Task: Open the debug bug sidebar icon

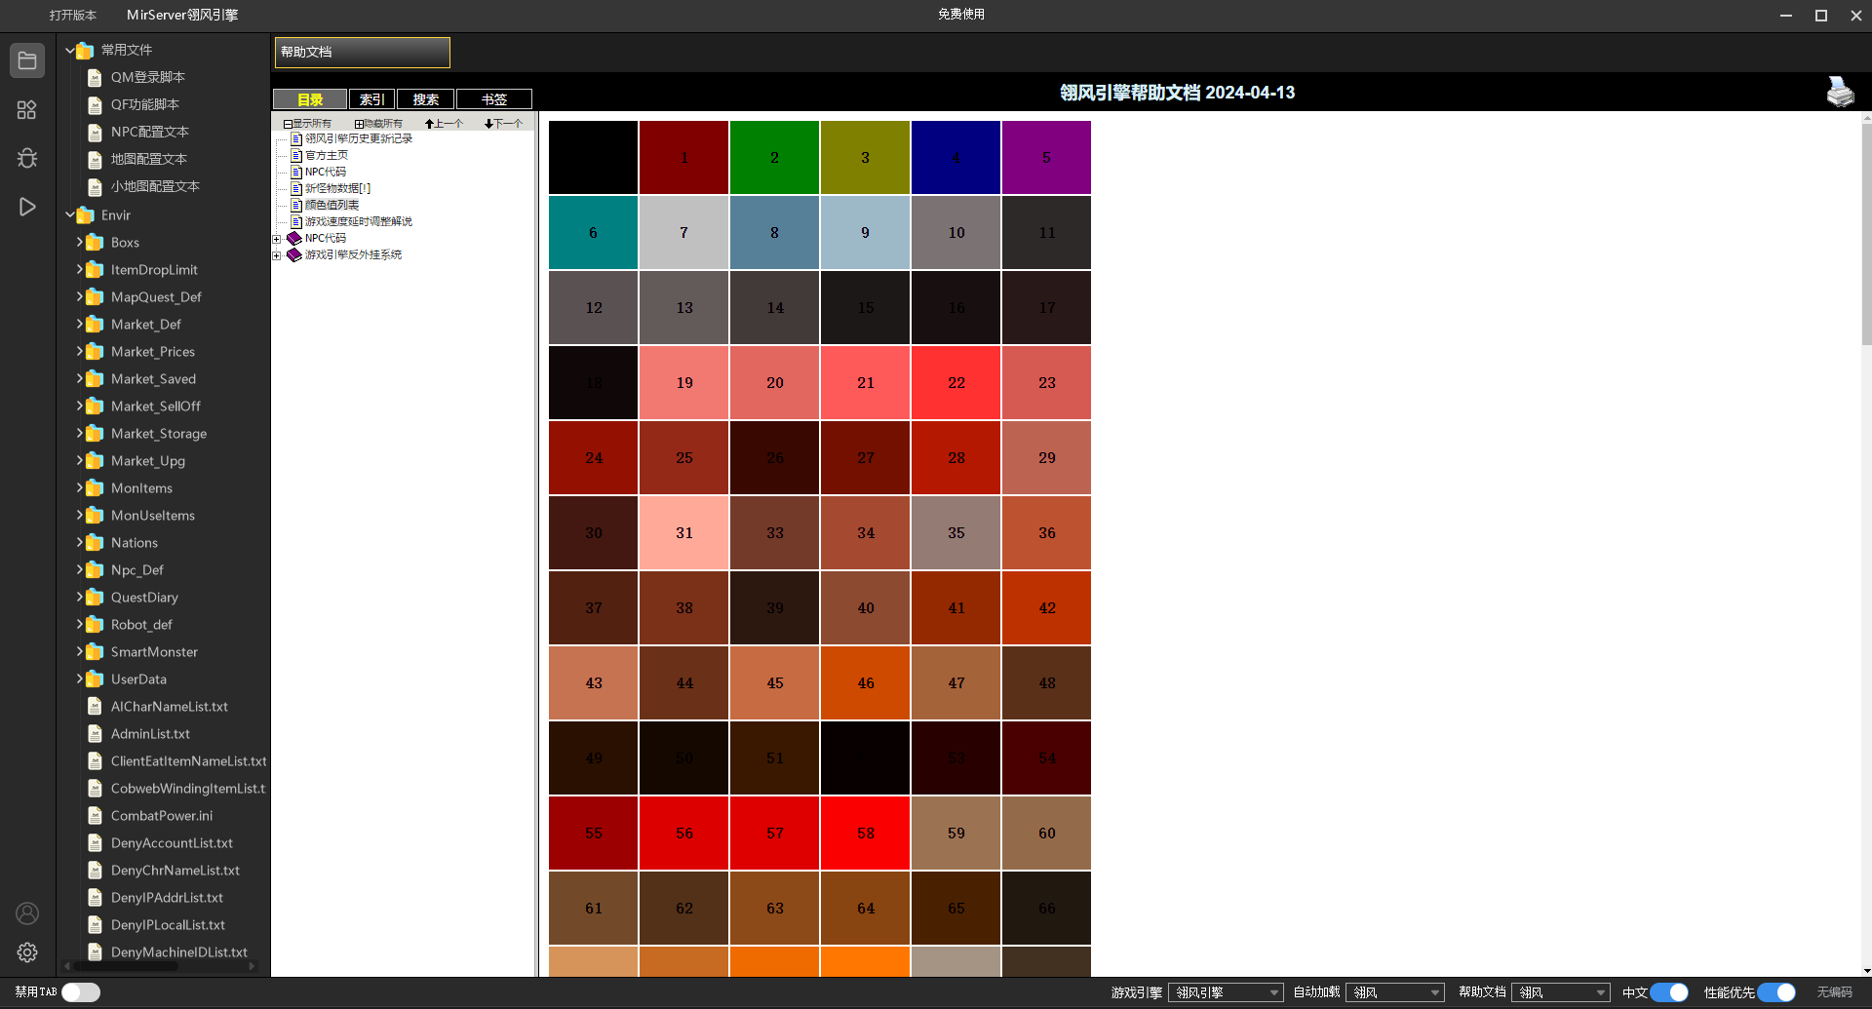Action: (x=27, y=158)
